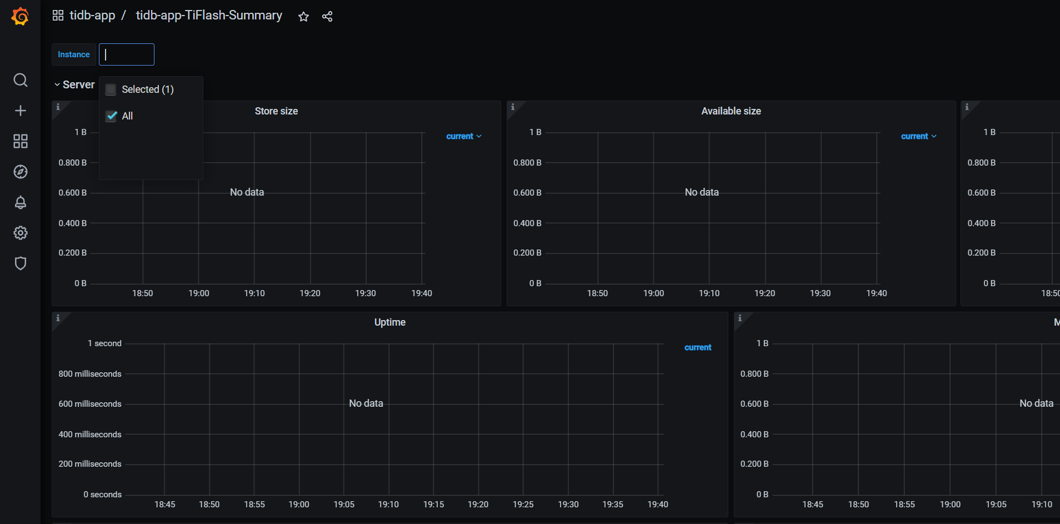Image resolution: width=1060 pixels, height=524 pixels.
Task: Mark dashboard as favorite with star
Action: [x=303, y=17]
